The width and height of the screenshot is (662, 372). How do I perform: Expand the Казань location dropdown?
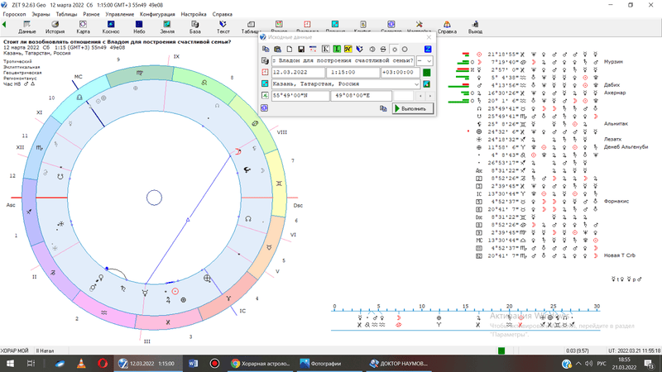tap(416, 84)
